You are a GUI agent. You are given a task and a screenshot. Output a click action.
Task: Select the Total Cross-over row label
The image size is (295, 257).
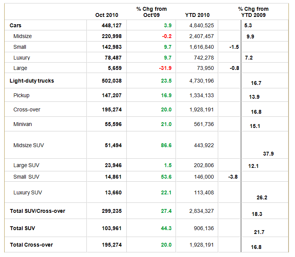(31, 245)
